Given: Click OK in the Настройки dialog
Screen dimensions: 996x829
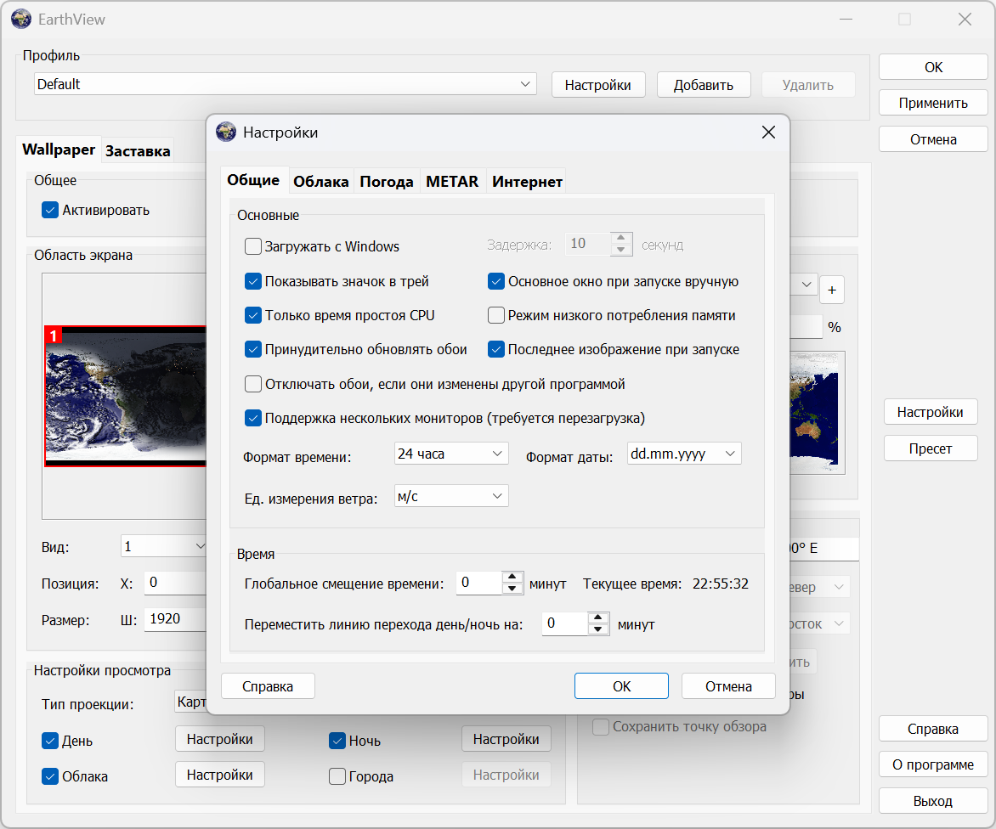Looking at the screenshot, I should tap(621, 686).
